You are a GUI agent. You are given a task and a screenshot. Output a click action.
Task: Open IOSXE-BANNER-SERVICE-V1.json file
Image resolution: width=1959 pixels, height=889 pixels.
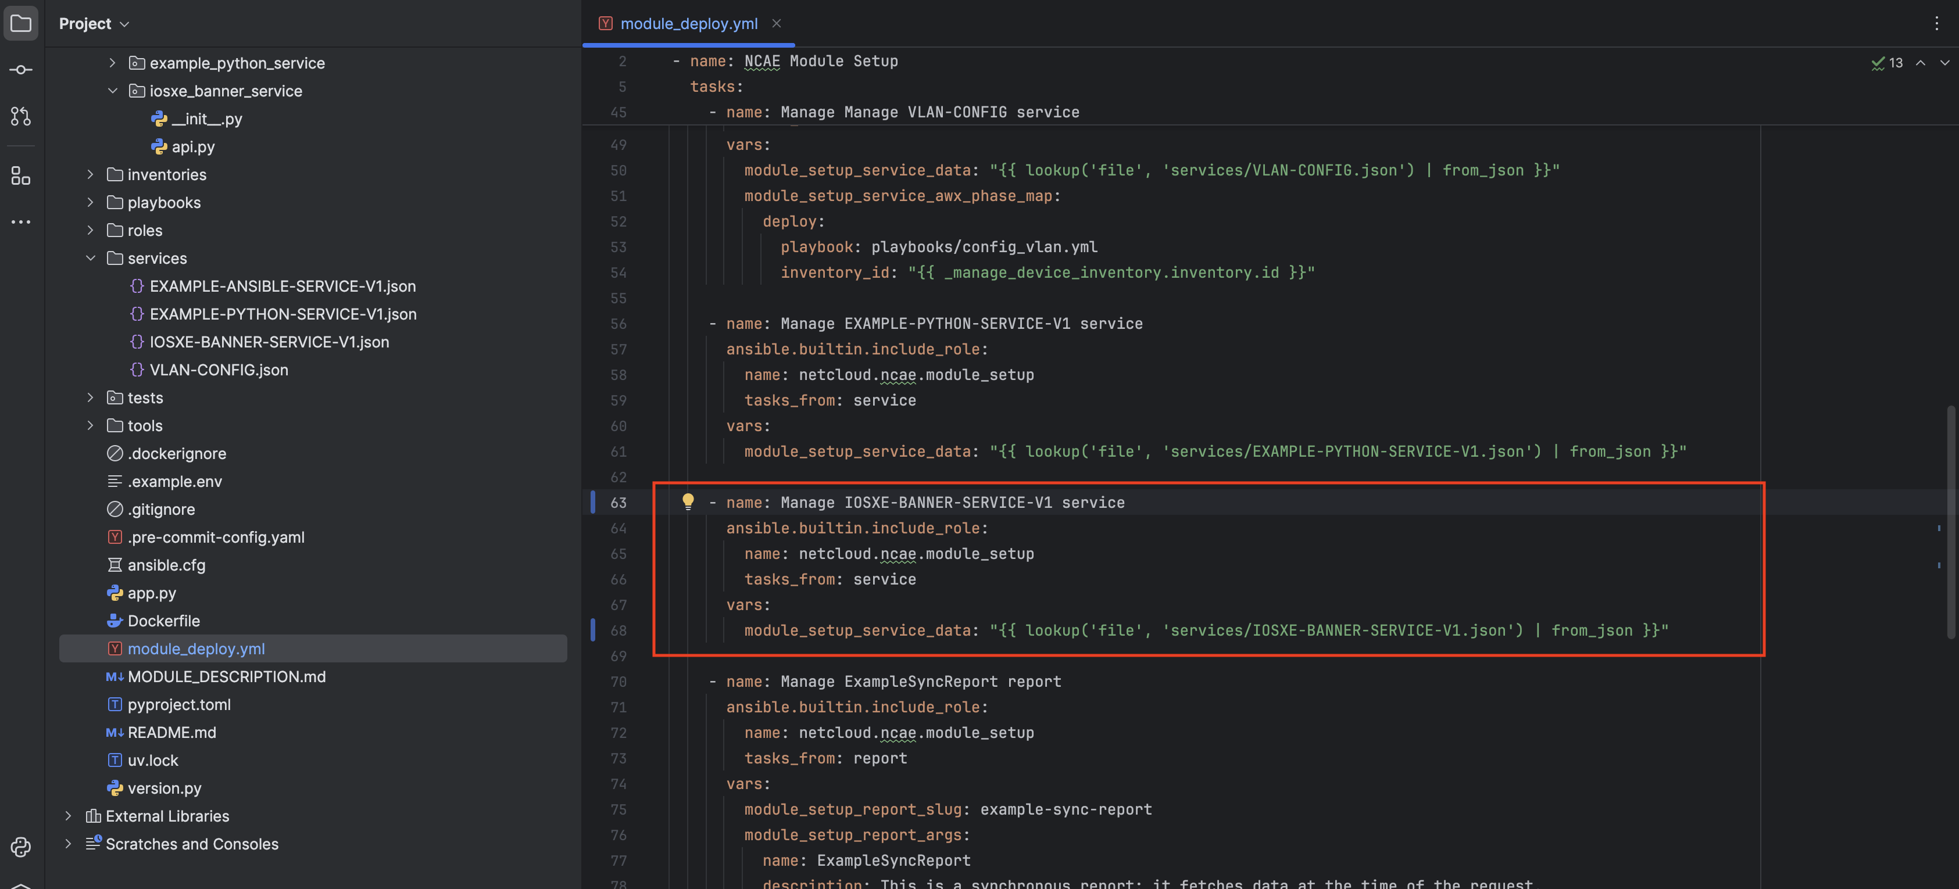[x=269, y=342]
